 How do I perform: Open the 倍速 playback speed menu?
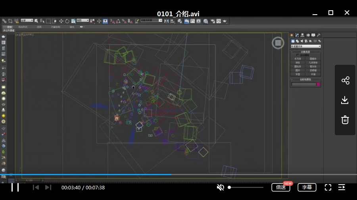pyautogui.click(x=281, y=187)
